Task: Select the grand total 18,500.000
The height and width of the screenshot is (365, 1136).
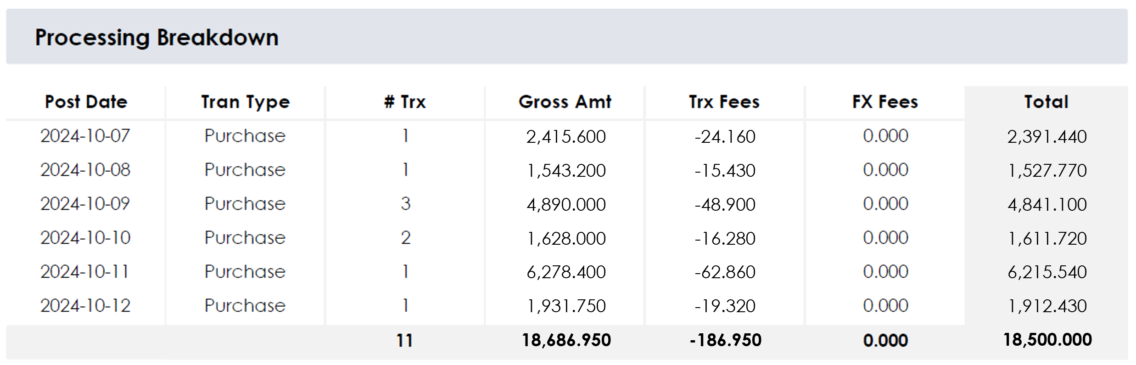Action: [x=1047, y=340]
